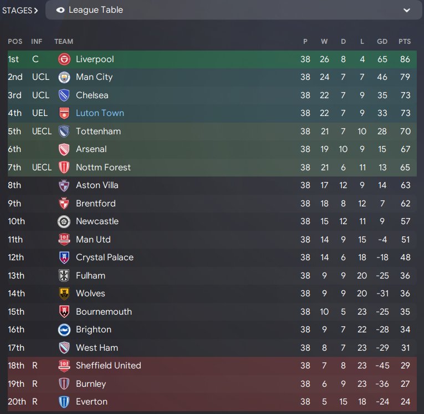Click the Everton crest icon

(x=64, y=402)
